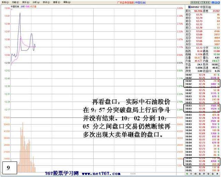Click the 13.08 price axis label
Image resolution: width=221 pixels, height=177 pixels.
7,8
